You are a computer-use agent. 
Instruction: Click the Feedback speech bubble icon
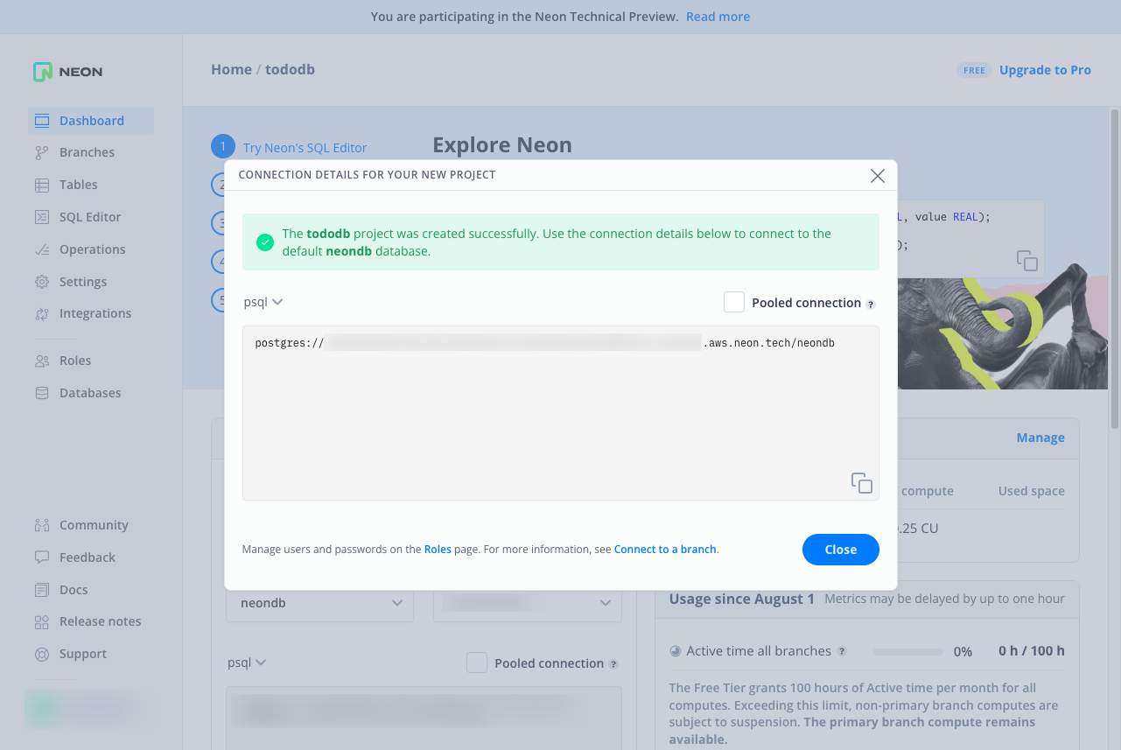[x=42, y=557]
